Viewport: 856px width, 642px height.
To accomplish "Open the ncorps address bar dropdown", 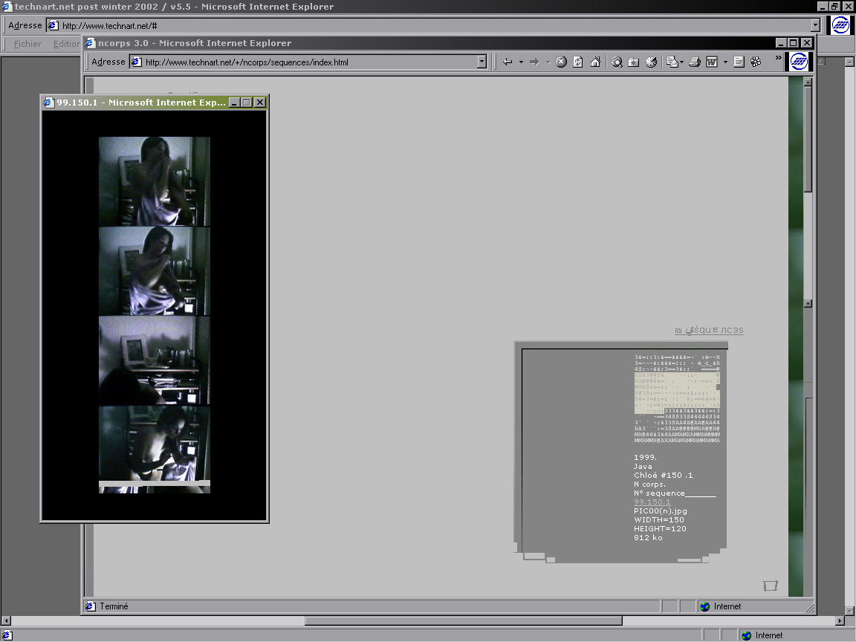I will coord(481,62).
